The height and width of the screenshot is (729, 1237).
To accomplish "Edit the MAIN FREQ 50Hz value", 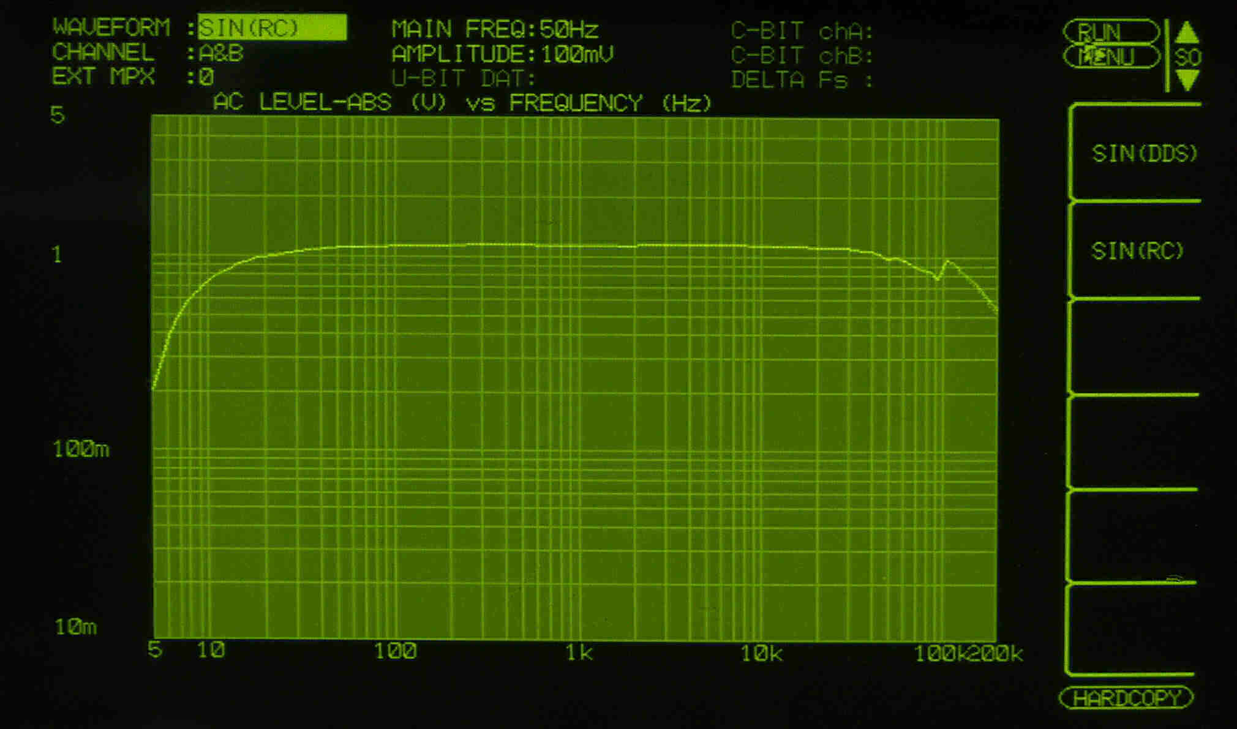I will click(568, 29).
